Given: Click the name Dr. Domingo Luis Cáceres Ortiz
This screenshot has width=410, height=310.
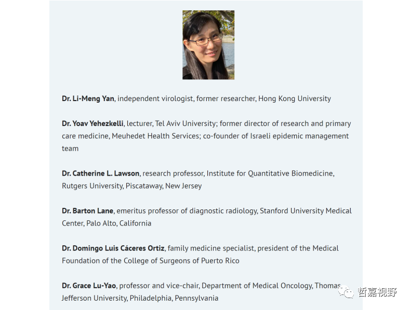Looking at the screenshot, I should 113,248.
